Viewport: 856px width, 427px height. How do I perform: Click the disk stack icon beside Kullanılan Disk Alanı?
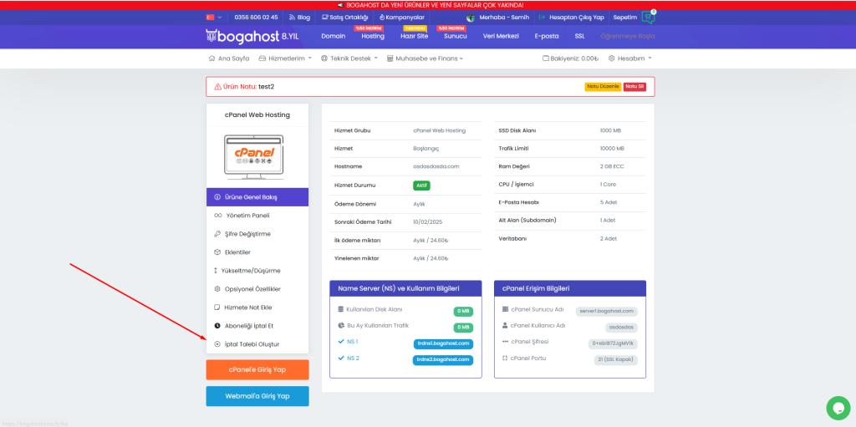click(x=341, y=309)
